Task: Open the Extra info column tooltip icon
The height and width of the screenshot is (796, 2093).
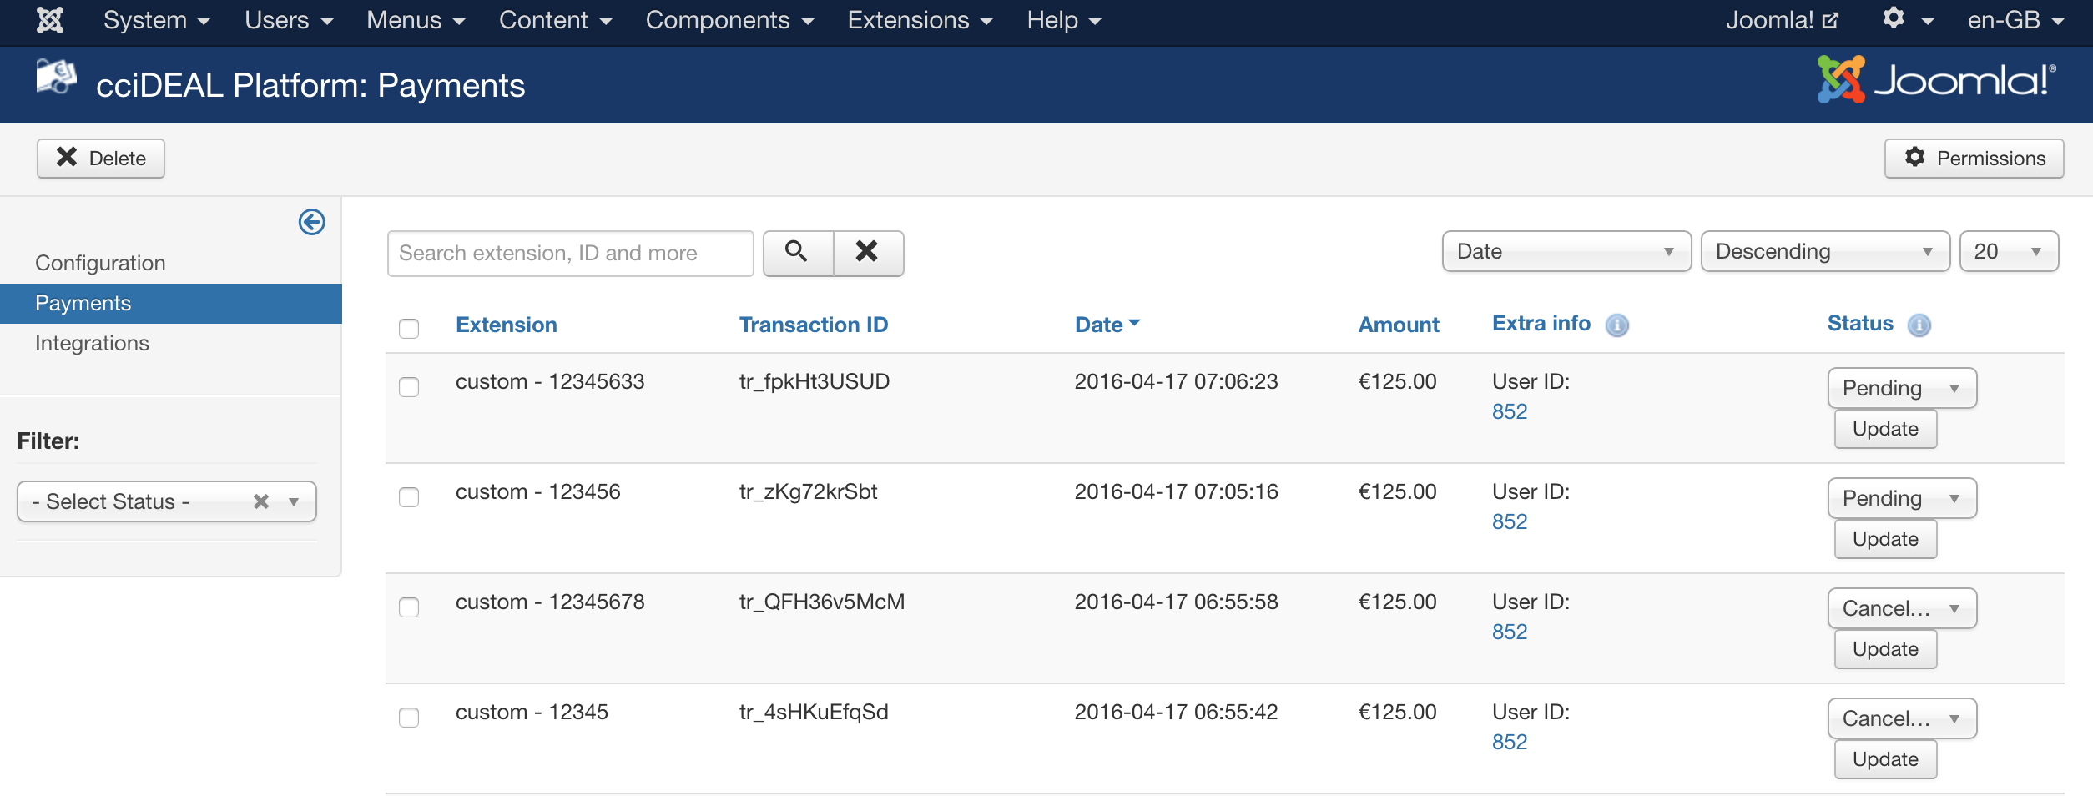Action: pos(1617,325)
